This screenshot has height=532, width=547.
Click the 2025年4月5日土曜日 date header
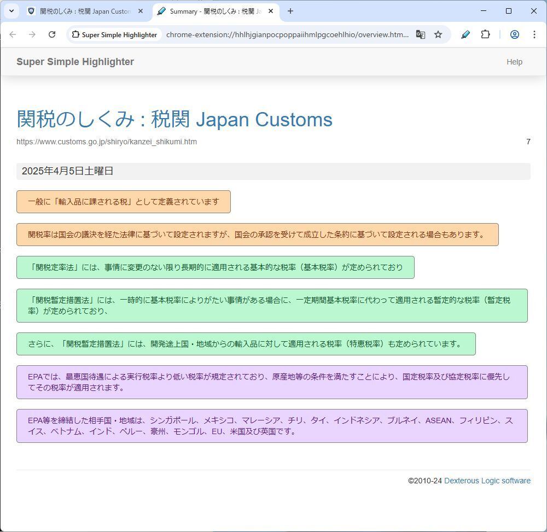tap(273, 171)
